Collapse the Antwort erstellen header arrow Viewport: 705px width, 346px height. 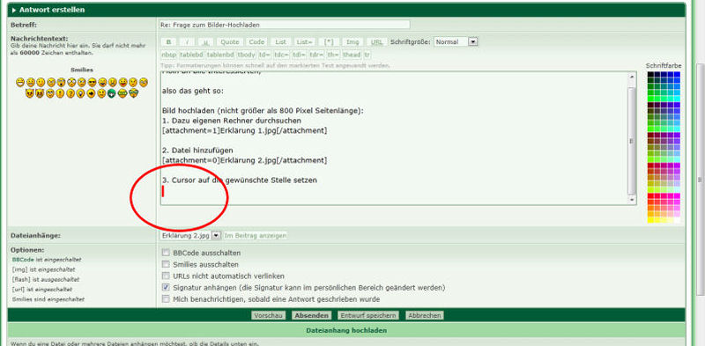coord(14,10)
